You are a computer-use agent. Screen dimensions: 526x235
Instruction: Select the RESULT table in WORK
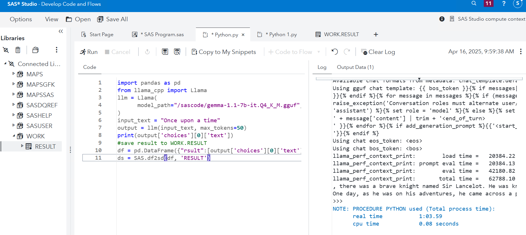coord(45,146)
